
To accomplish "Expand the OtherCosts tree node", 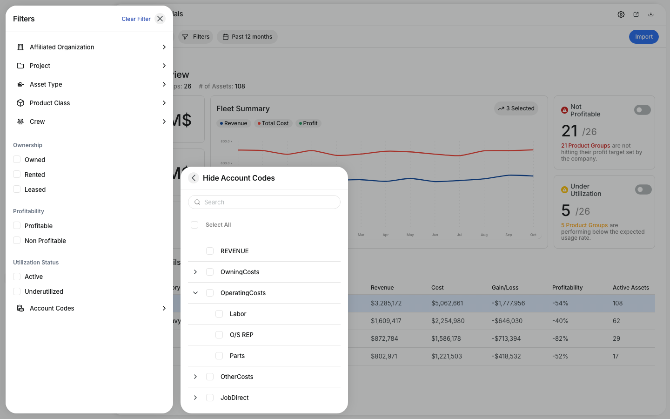I will [195, 377].
